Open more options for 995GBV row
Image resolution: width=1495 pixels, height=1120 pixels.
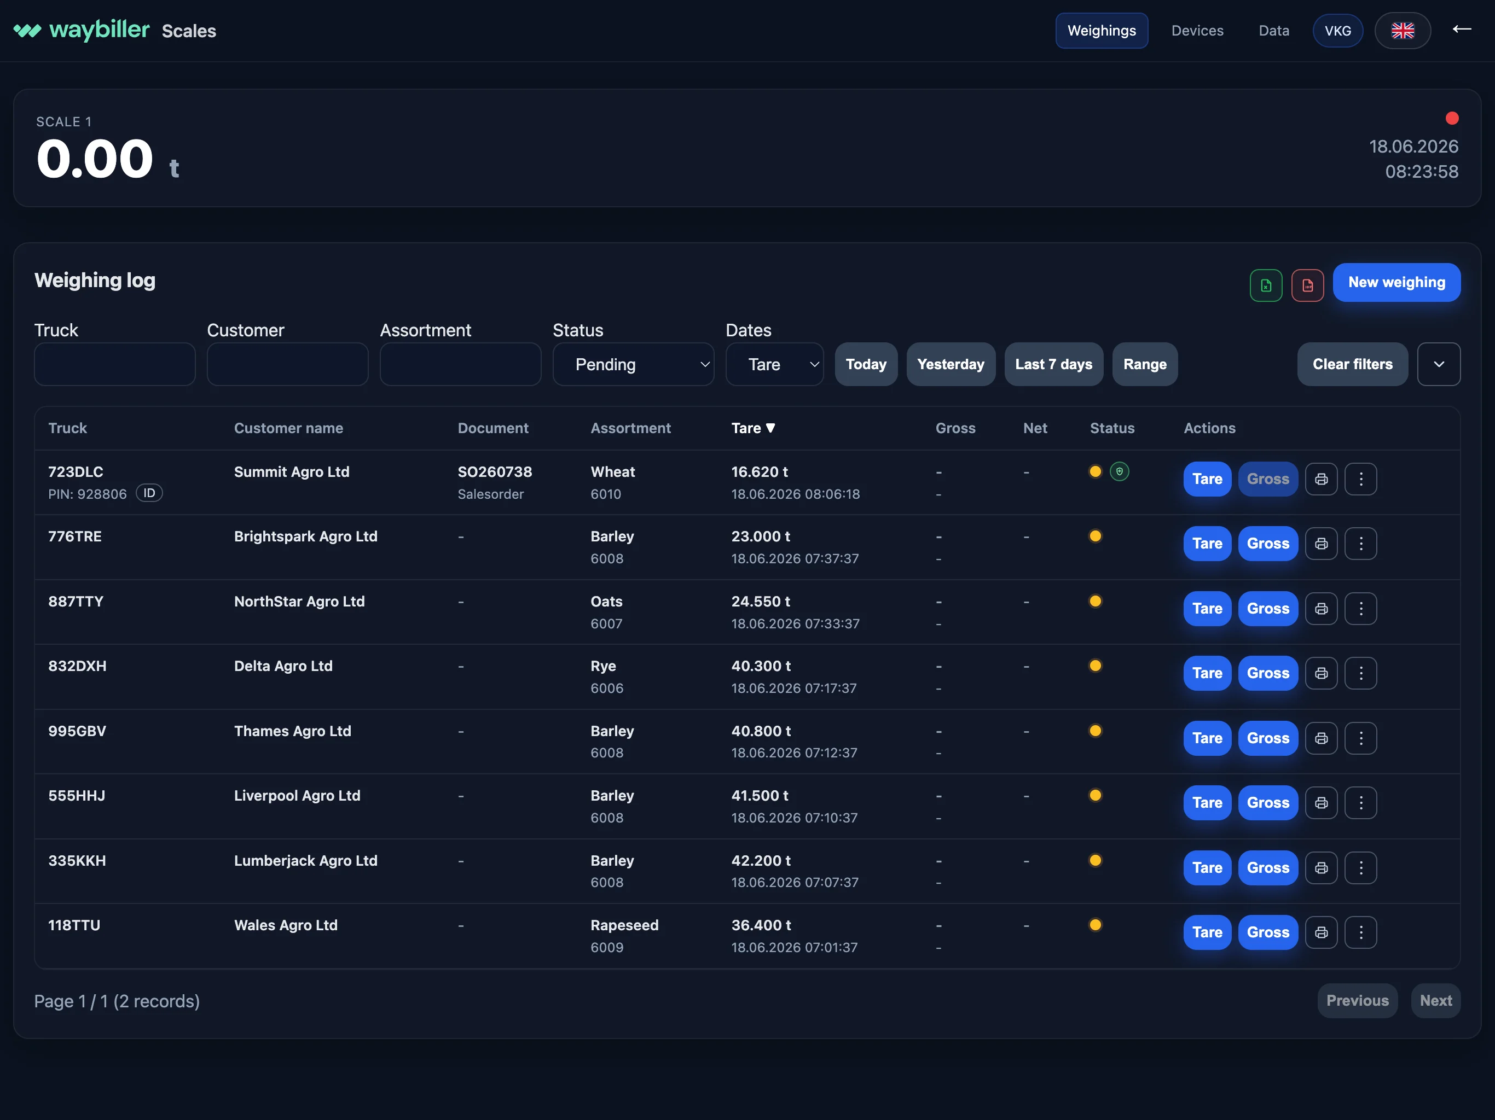point(1360,738)
